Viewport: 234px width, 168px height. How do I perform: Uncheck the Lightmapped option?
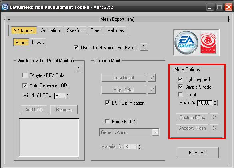pos(180,79)
